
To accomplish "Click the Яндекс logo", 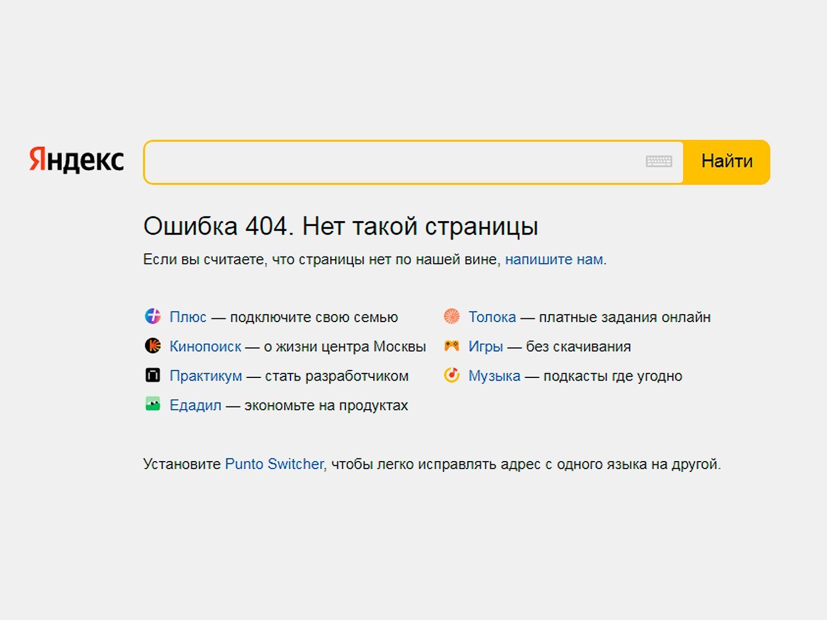I will (x=76, y=159).
